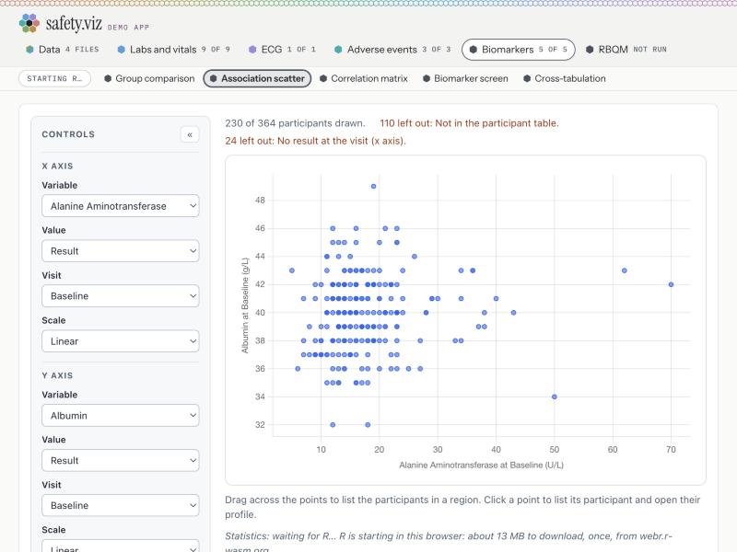Click the Data tab hexagon icon

[x=29, y=50]
